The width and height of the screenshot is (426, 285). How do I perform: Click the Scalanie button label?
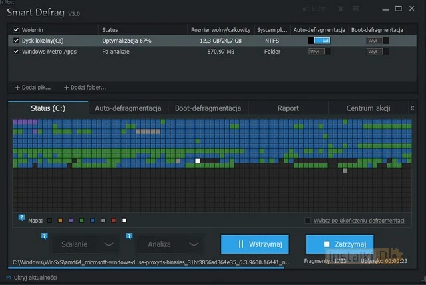coord(74,244)
